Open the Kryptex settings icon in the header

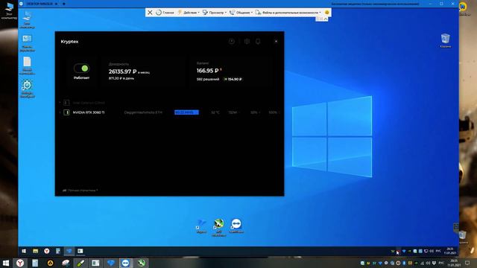coord(247,42)
